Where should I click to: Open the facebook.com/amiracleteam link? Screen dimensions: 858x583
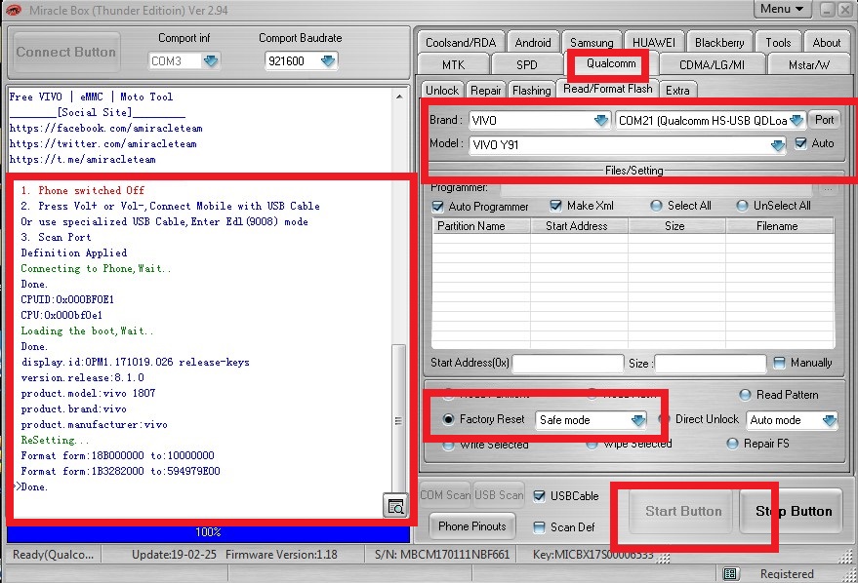coord(105,128)
